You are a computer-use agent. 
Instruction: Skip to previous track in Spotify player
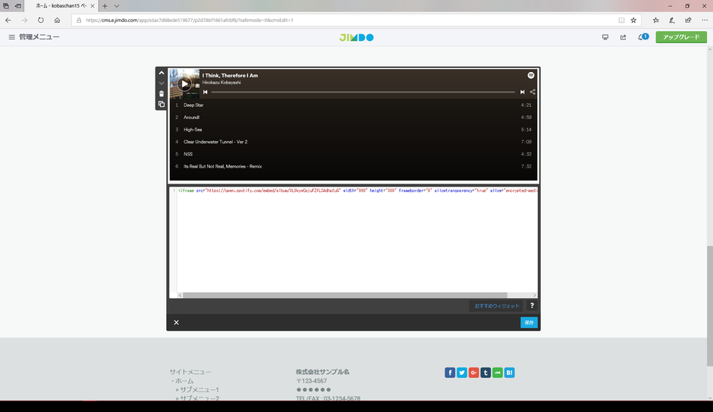click(x=205, y=92)
